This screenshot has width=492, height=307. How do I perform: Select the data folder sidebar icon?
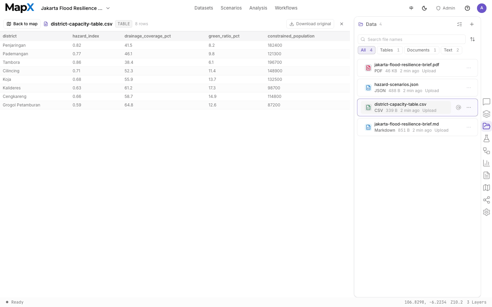click(x=487, y=126)
